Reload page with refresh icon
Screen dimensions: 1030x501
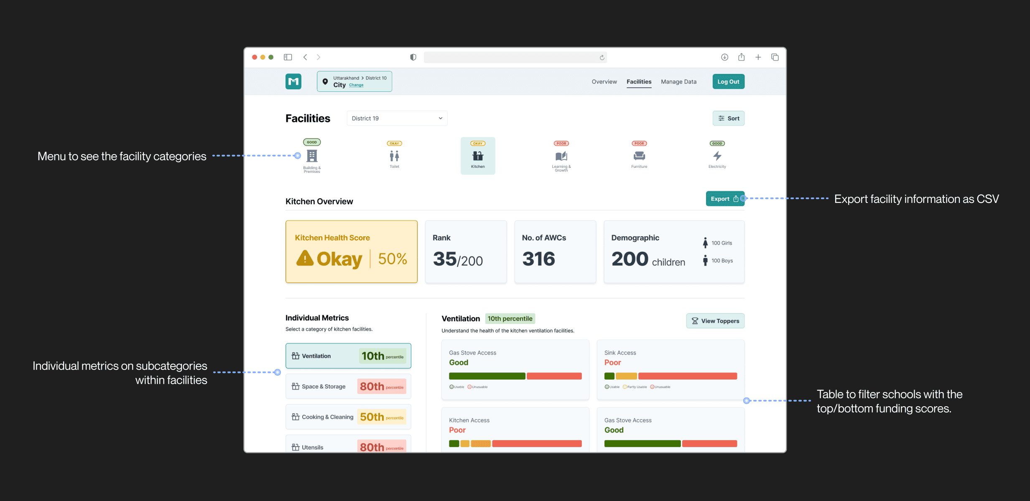coord(602,58)
